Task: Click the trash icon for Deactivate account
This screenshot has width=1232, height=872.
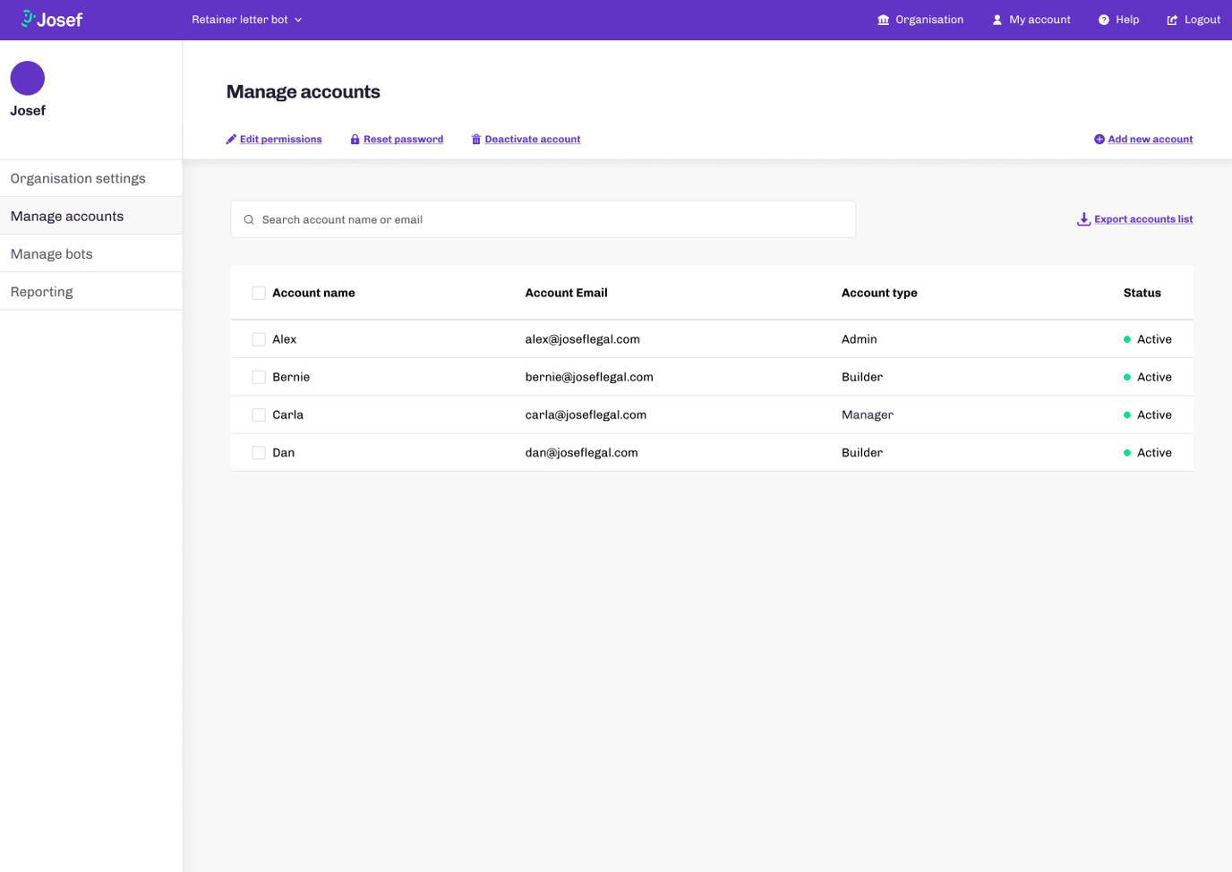Action: pos(476,139)
